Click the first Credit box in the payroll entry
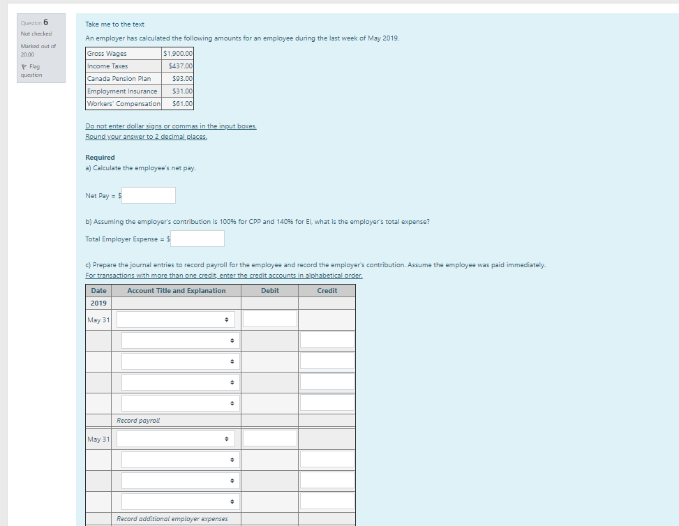679x526 pixels. tap(326, 340)
